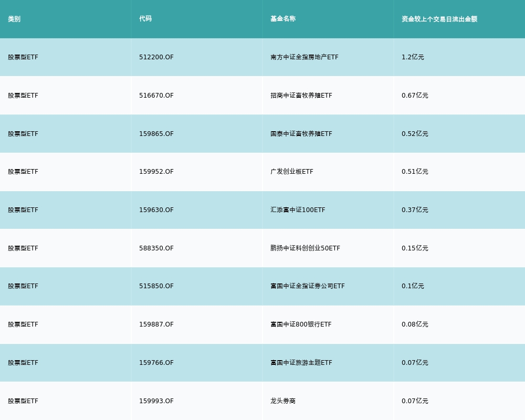Click fund code 159993.OF
Screen dimensions: 525x420
[x=156, y=401]
